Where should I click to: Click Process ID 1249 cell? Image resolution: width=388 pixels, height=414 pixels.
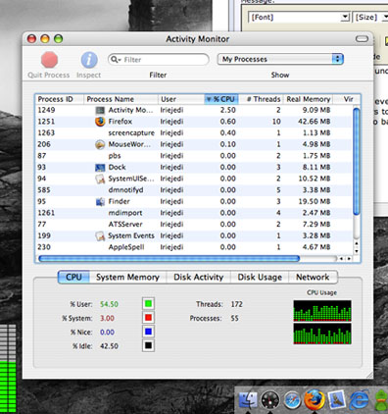[46, 110]
